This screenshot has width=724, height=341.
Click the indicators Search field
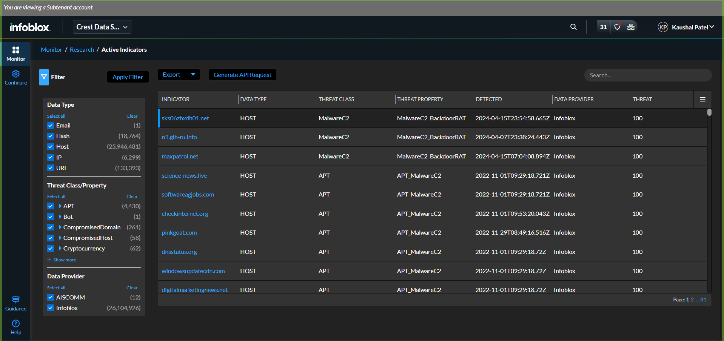(x=648, y=75)
